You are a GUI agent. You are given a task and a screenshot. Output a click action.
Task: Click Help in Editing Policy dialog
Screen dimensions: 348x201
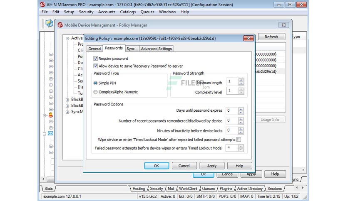[x=239, y=166]
